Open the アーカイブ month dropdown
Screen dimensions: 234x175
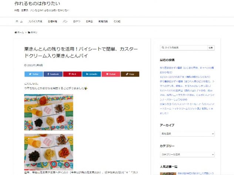coord(187,134)
